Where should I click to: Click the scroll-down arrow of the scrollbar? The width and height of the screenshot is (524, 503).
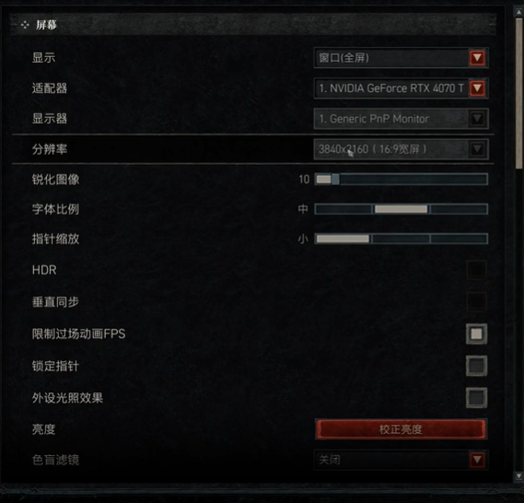pyautogui.click(x=518, y=475)
